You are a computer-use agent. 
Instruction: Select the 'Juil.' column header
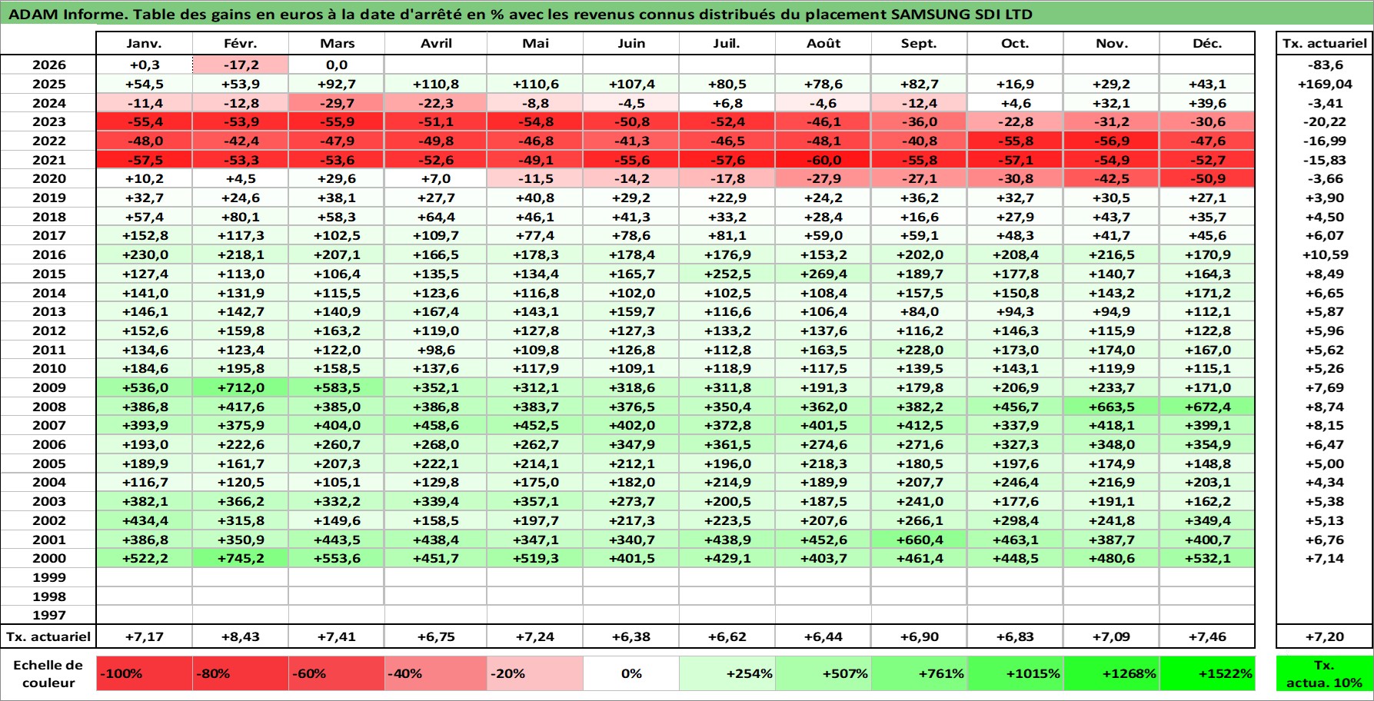pos(727,44)
